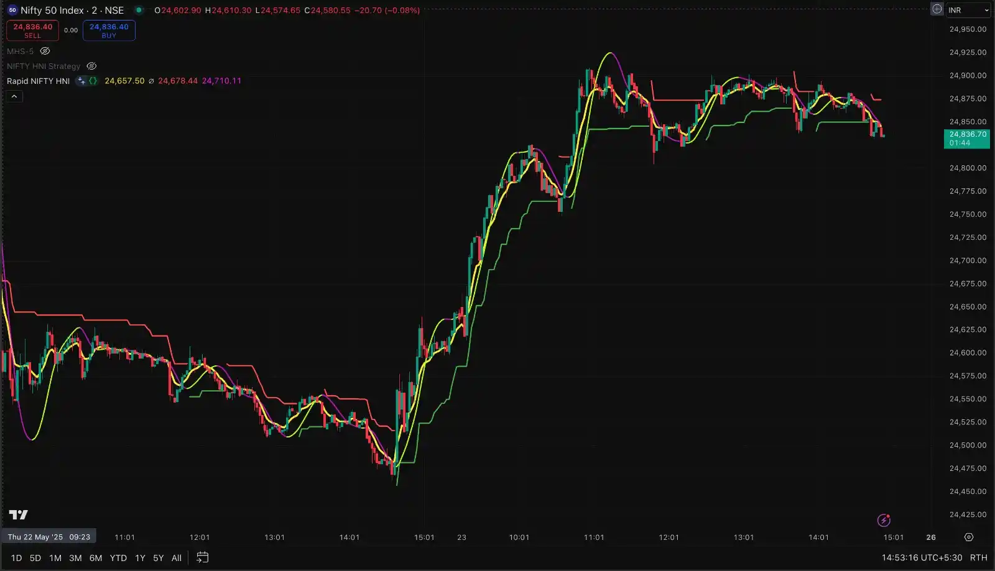Open Rapid NIFTY HNI source code braces
This screenshot has height=571, width=995.
(x=93, y=81)
